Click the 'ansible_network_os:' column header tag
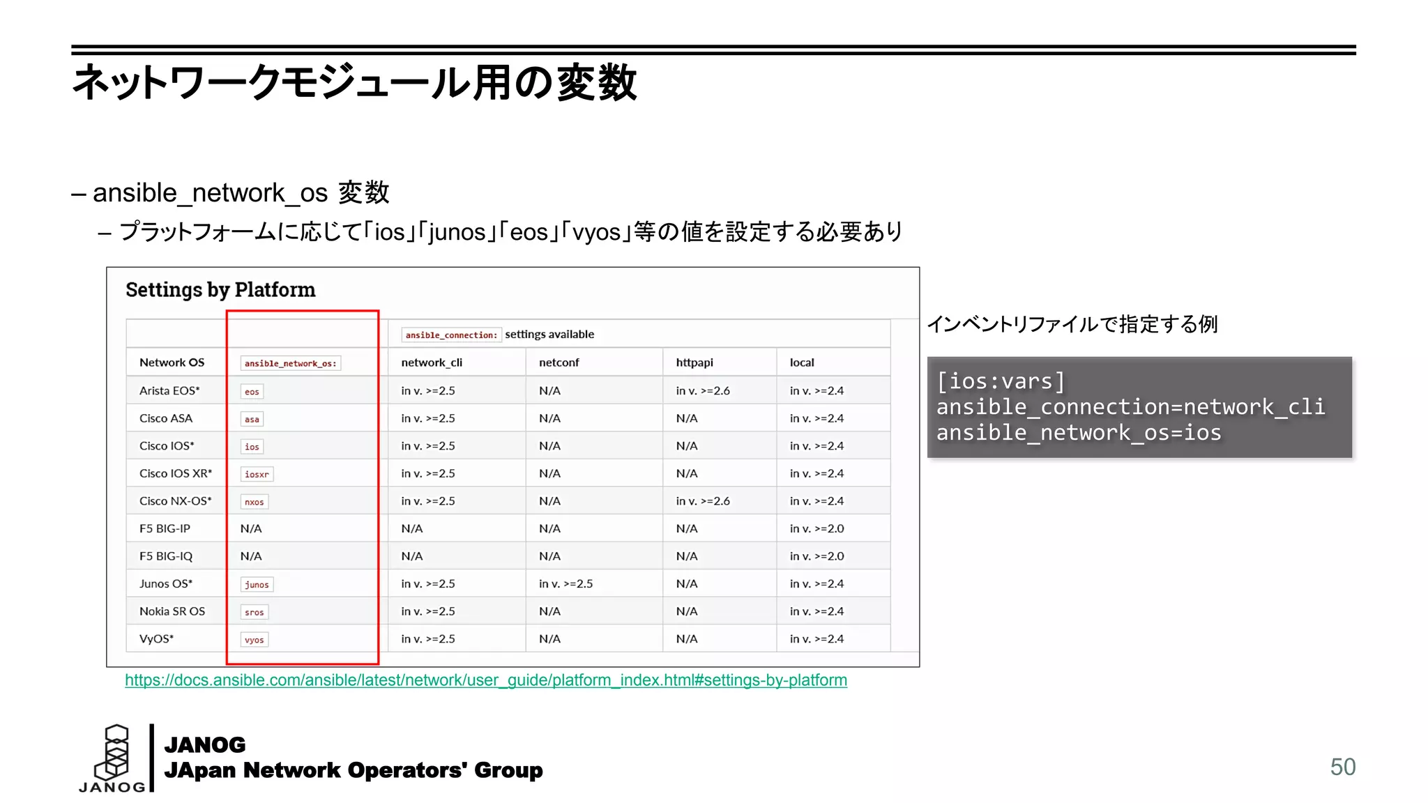 click(291, 364)
